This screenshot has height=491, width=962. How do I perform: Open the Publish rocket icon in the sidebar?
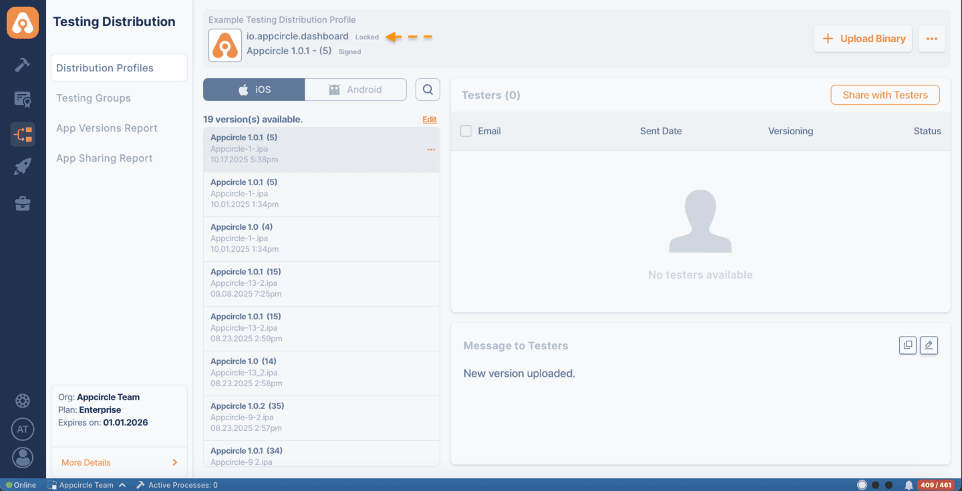pos(22,166)
